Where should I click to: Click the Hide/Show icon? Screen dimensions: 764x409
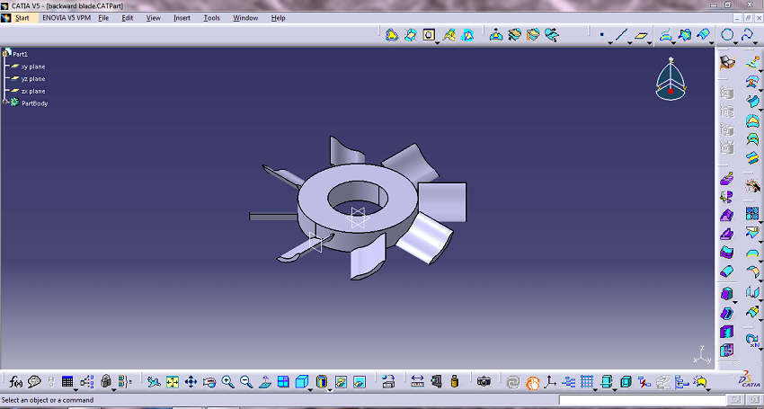click(341, 382)
